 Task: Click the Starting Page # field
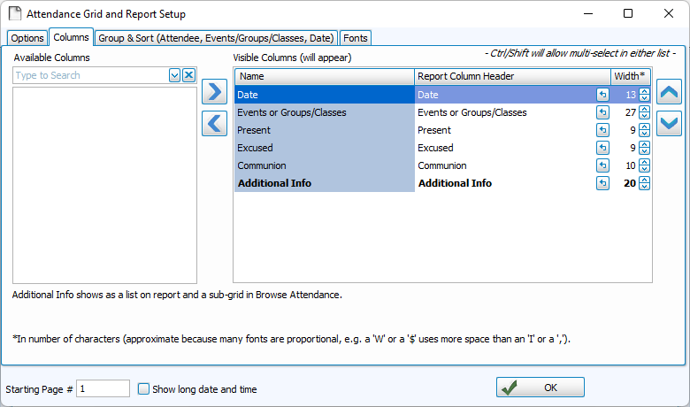[103, 388]
